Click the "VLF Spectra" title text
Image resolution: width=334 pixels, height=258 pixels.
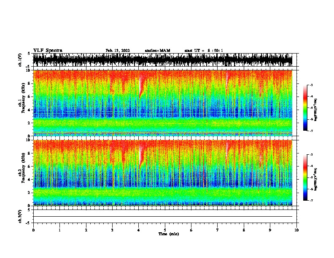pyautogui.click(x=48, y=51)
